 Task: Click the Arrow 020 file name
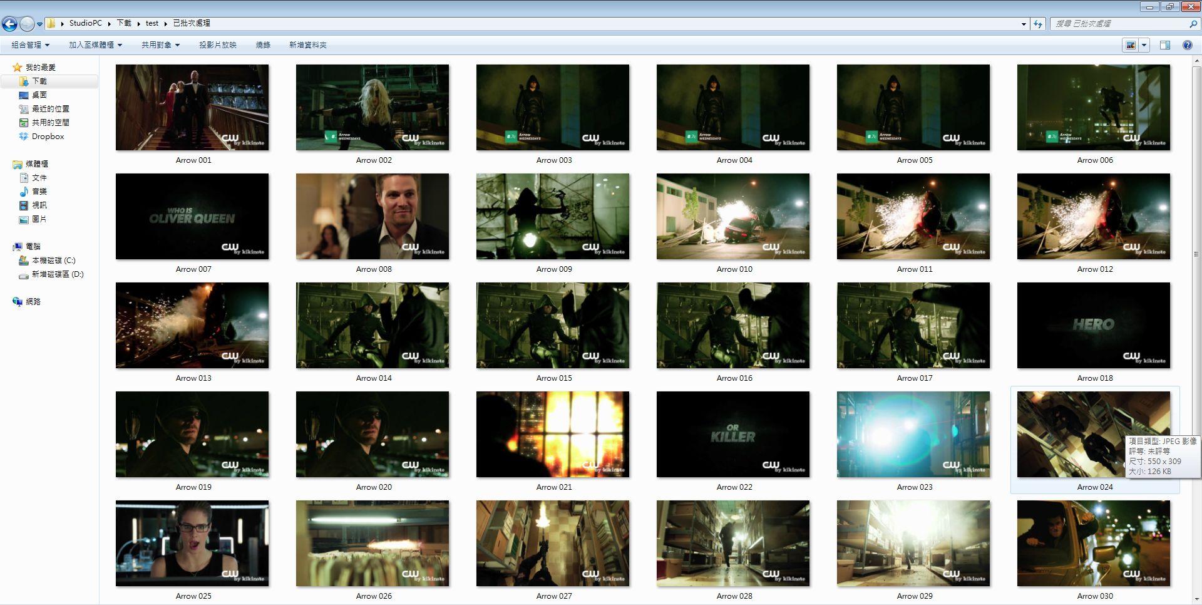tap(374, 487)
